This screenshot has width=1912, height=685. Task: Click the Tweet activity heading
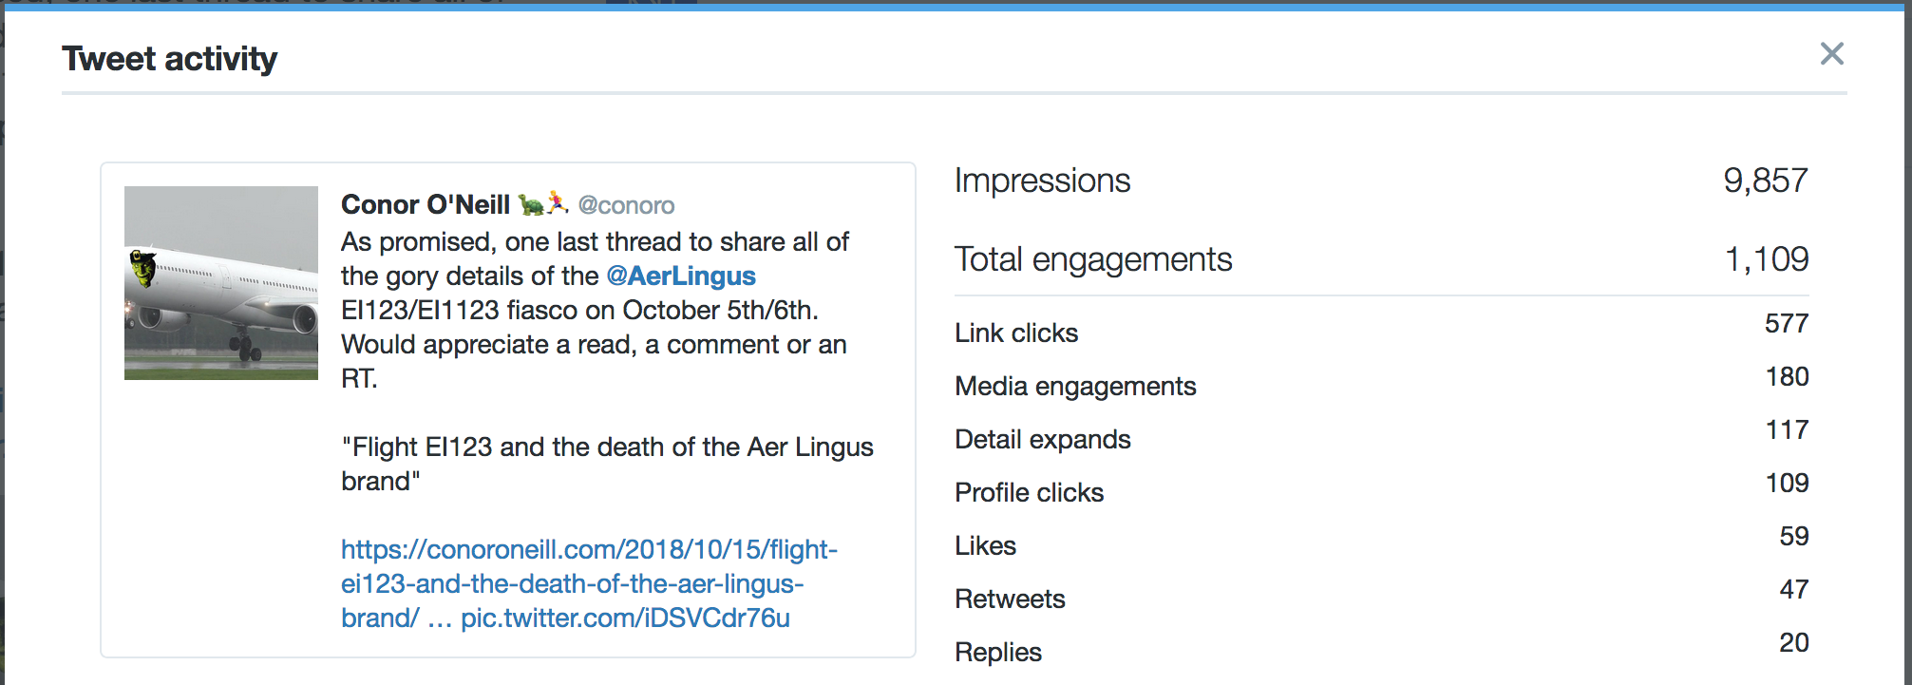pos(170,59)
